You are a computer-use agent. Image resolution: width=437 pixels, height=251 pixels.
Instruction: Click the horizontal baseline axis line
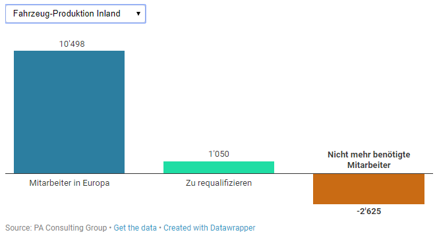(x=219, y=173)
